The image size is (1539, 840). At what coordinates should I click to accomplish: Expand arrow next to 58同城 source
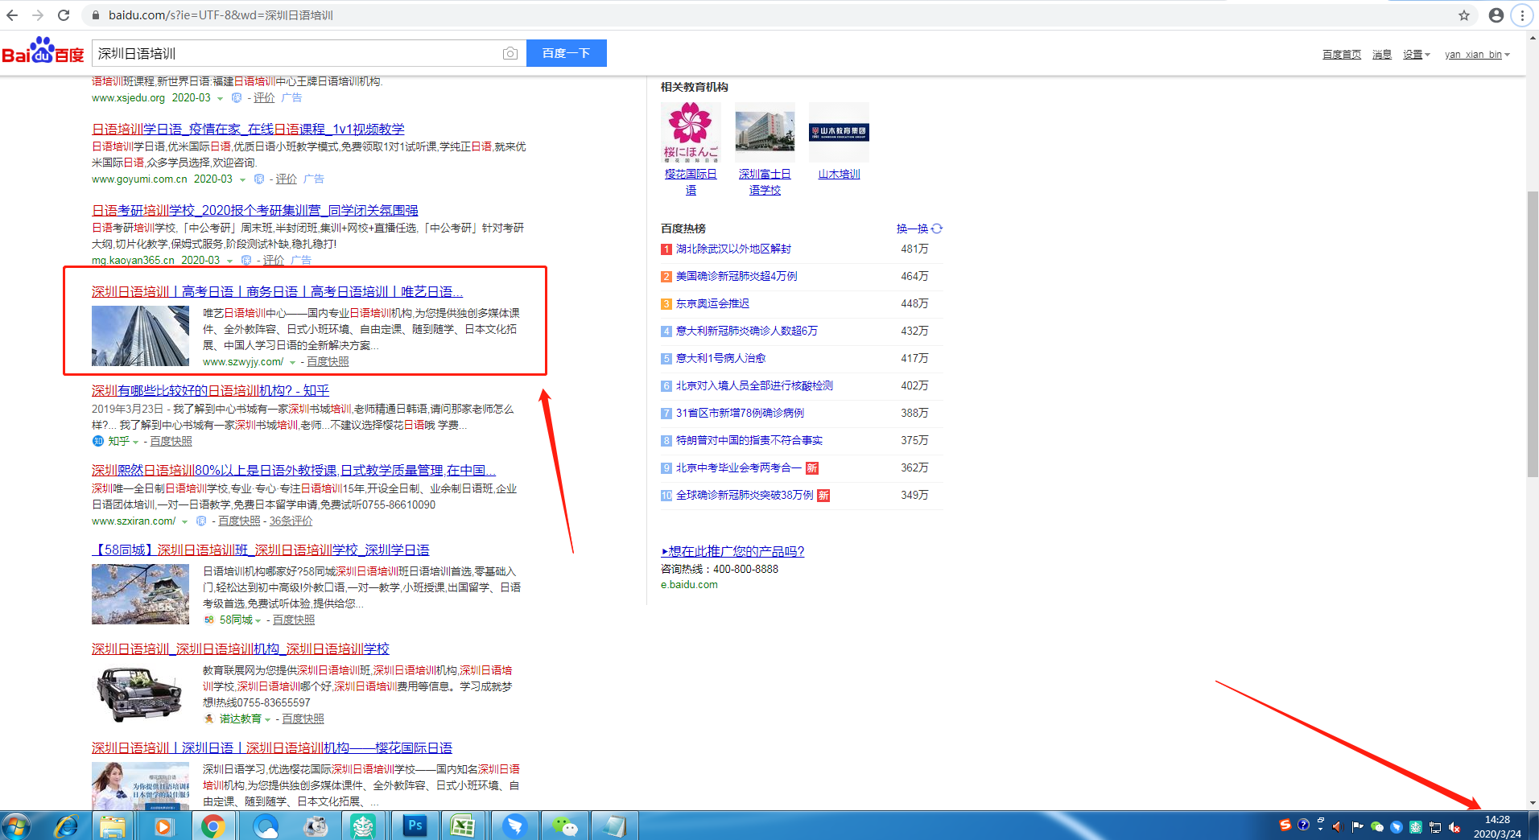click(258, 620)
